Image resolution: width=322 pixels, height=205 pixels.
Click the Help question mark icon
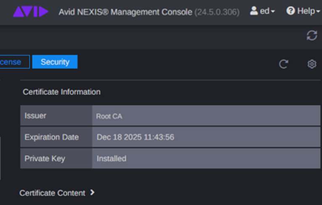(290, 10)
